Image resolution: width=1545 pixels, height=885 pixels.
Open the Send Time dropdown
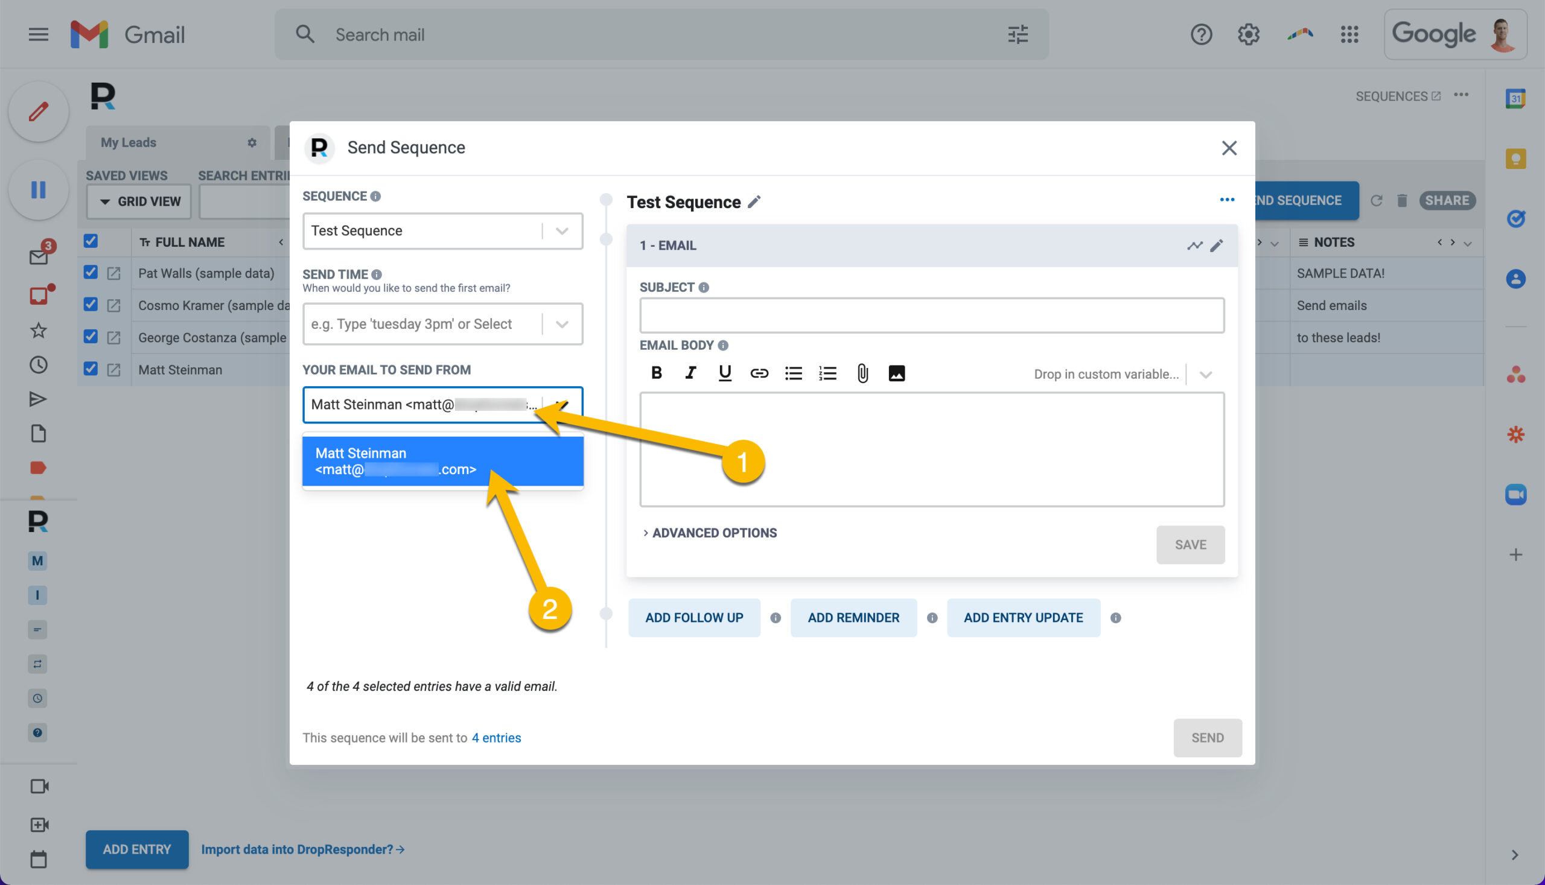point(442,324)
